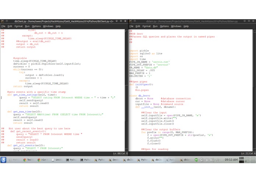Open the Format menu in dbClient.py window

click(18, 26)
